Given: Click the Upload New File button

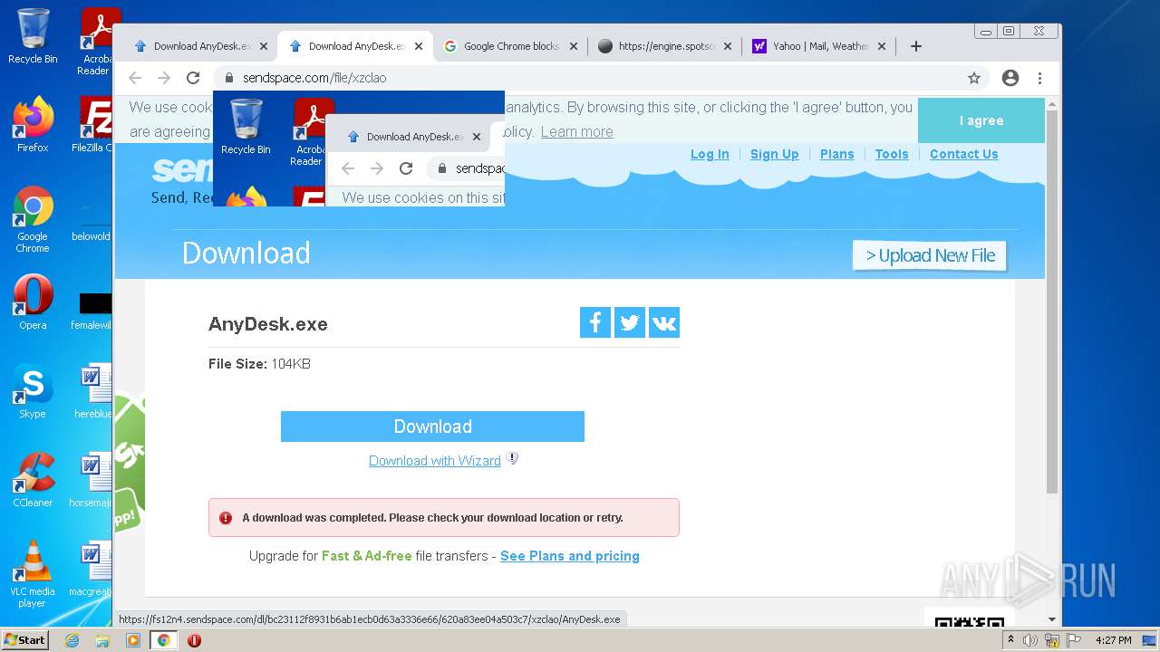Looking at the screenshot, I should [930, 255].
